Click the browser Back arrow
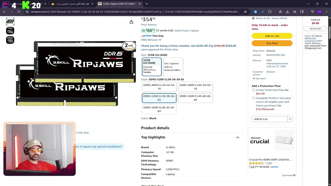Image resolution: width=331 pixels, height=186 pixels. tap(4, 12)
